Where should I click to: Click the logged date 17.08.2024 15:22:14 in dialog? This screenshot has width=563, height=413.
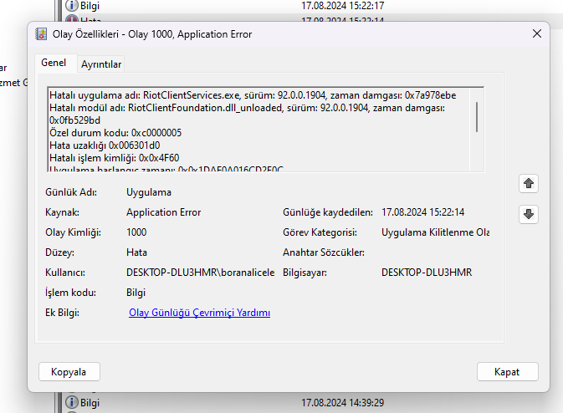click(423, 212)
